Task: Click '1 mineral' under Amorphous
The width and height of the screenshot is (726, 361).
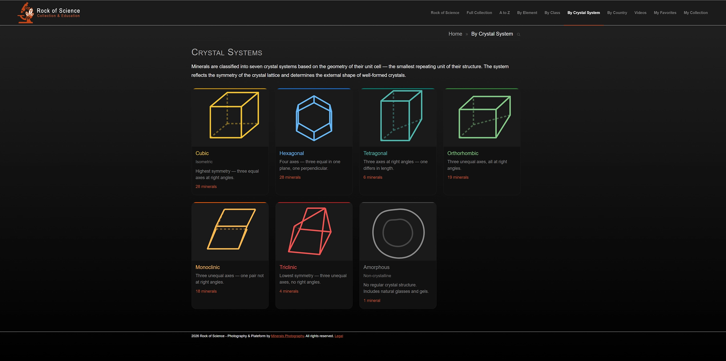Action: [372, 301]
